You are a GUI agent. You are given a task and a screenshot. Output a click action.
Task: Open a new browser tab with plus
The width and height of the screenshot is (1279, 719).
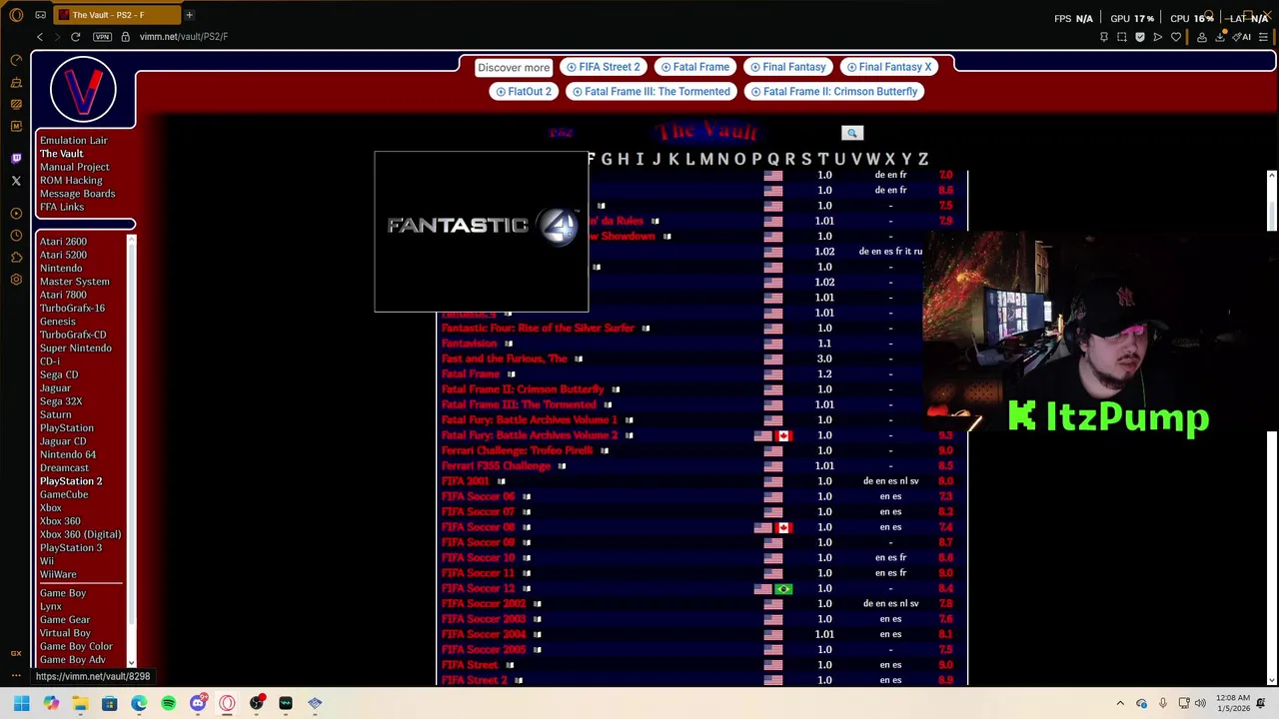pos(189,15)
